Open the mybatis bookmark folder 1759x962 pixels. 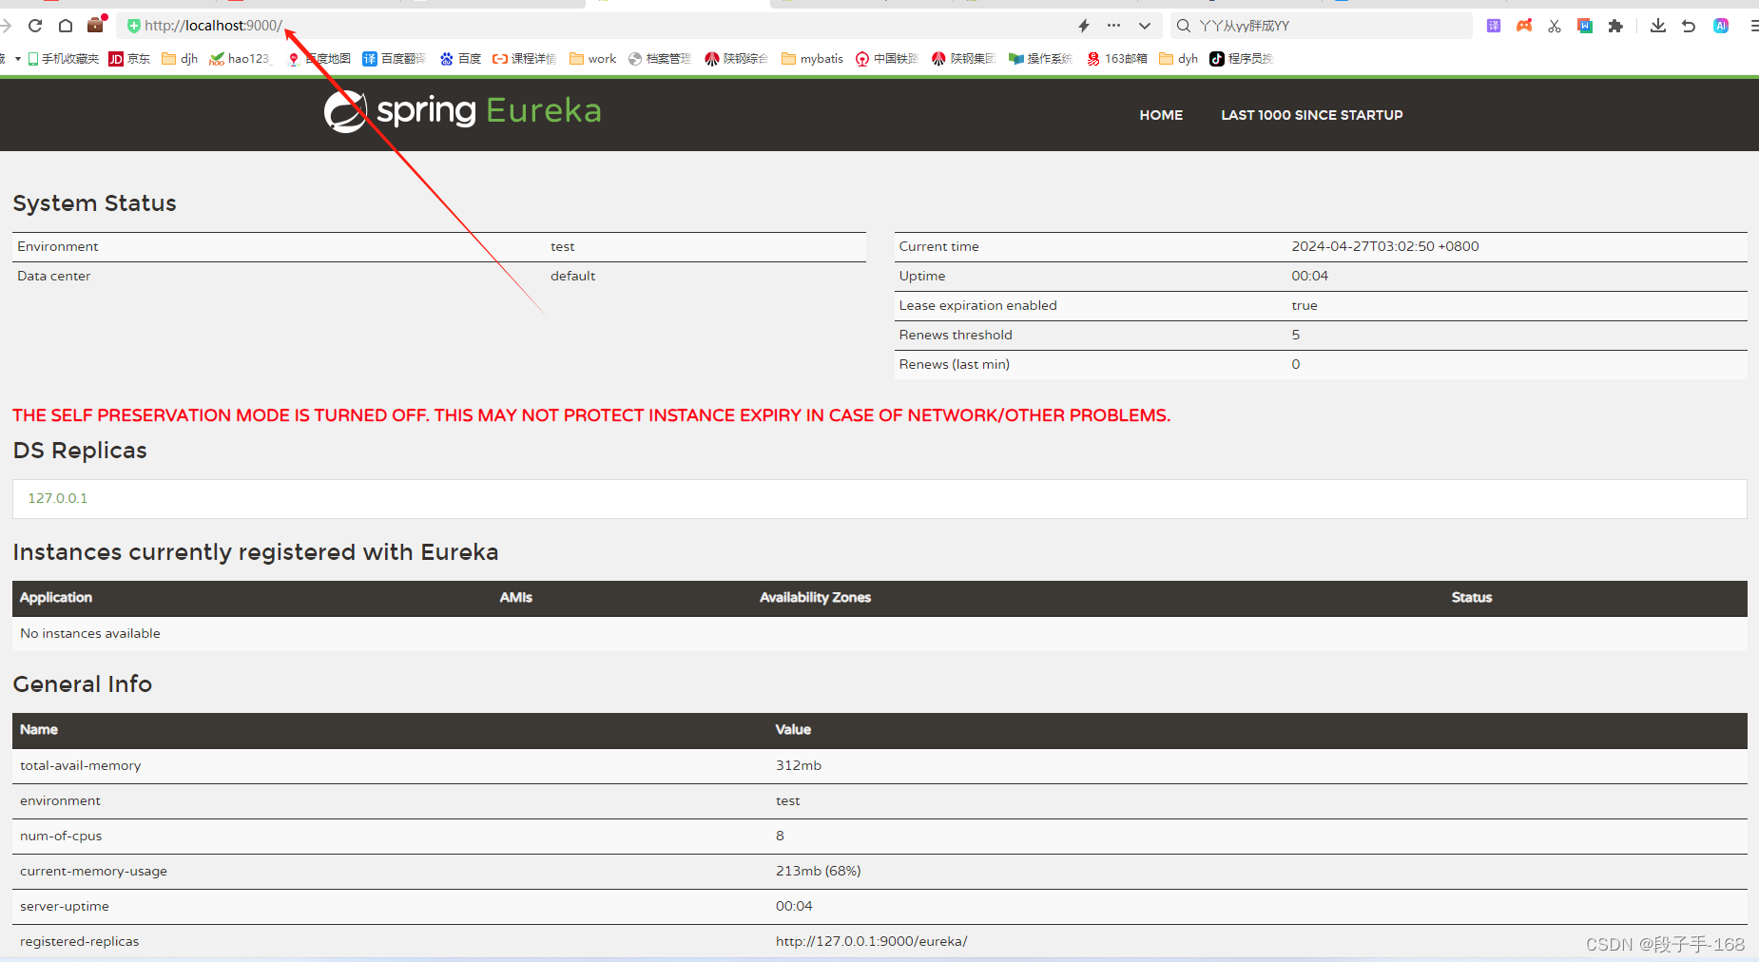[813, 59]
